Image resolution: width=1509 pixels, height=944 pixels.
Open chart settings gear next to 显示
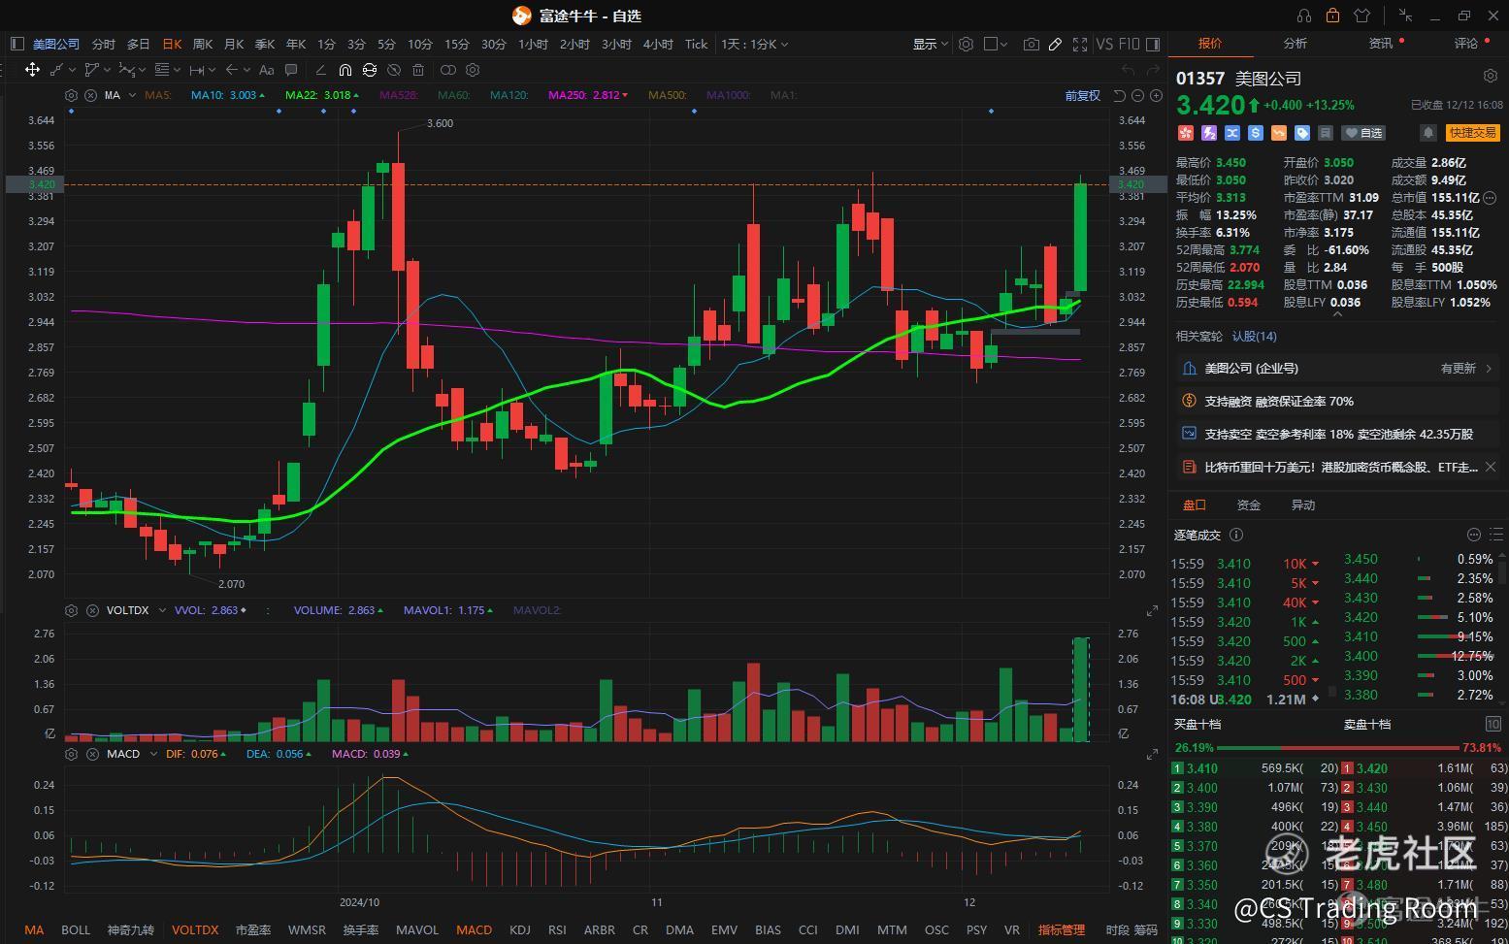tap(966, 44)
